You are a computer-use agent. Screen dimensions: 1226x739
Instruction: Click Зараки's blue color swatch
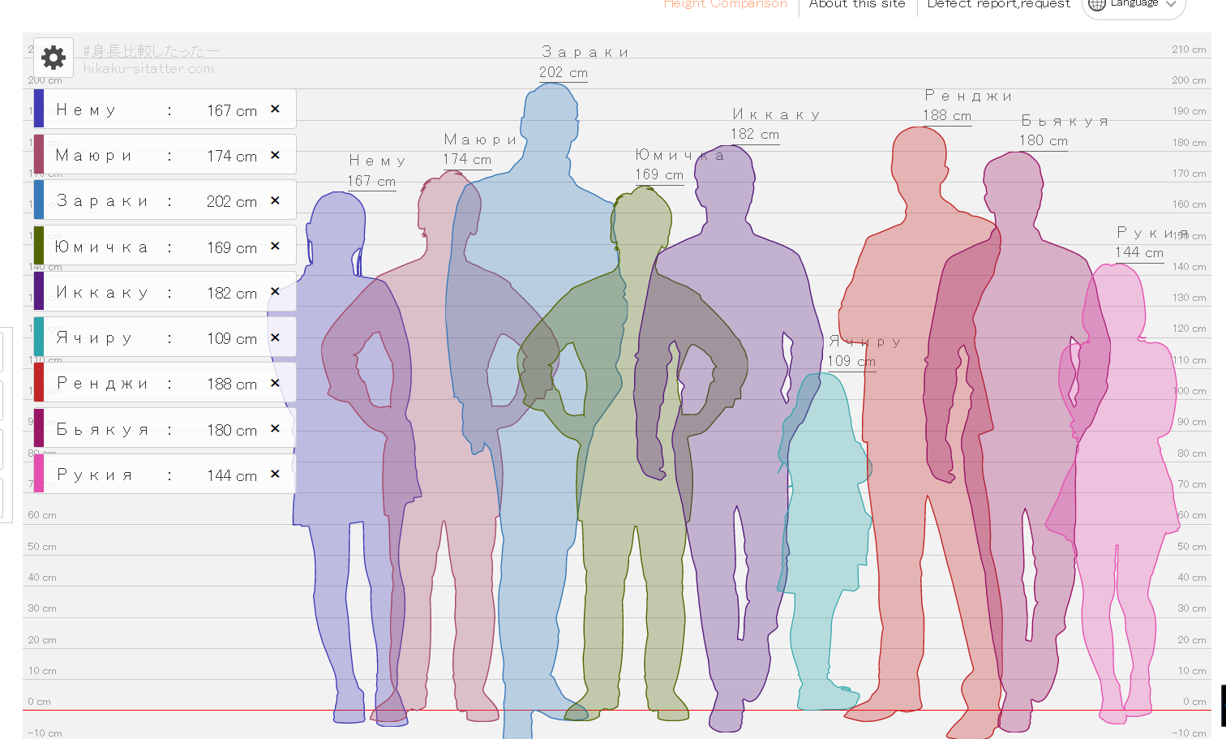coord(39,200)
